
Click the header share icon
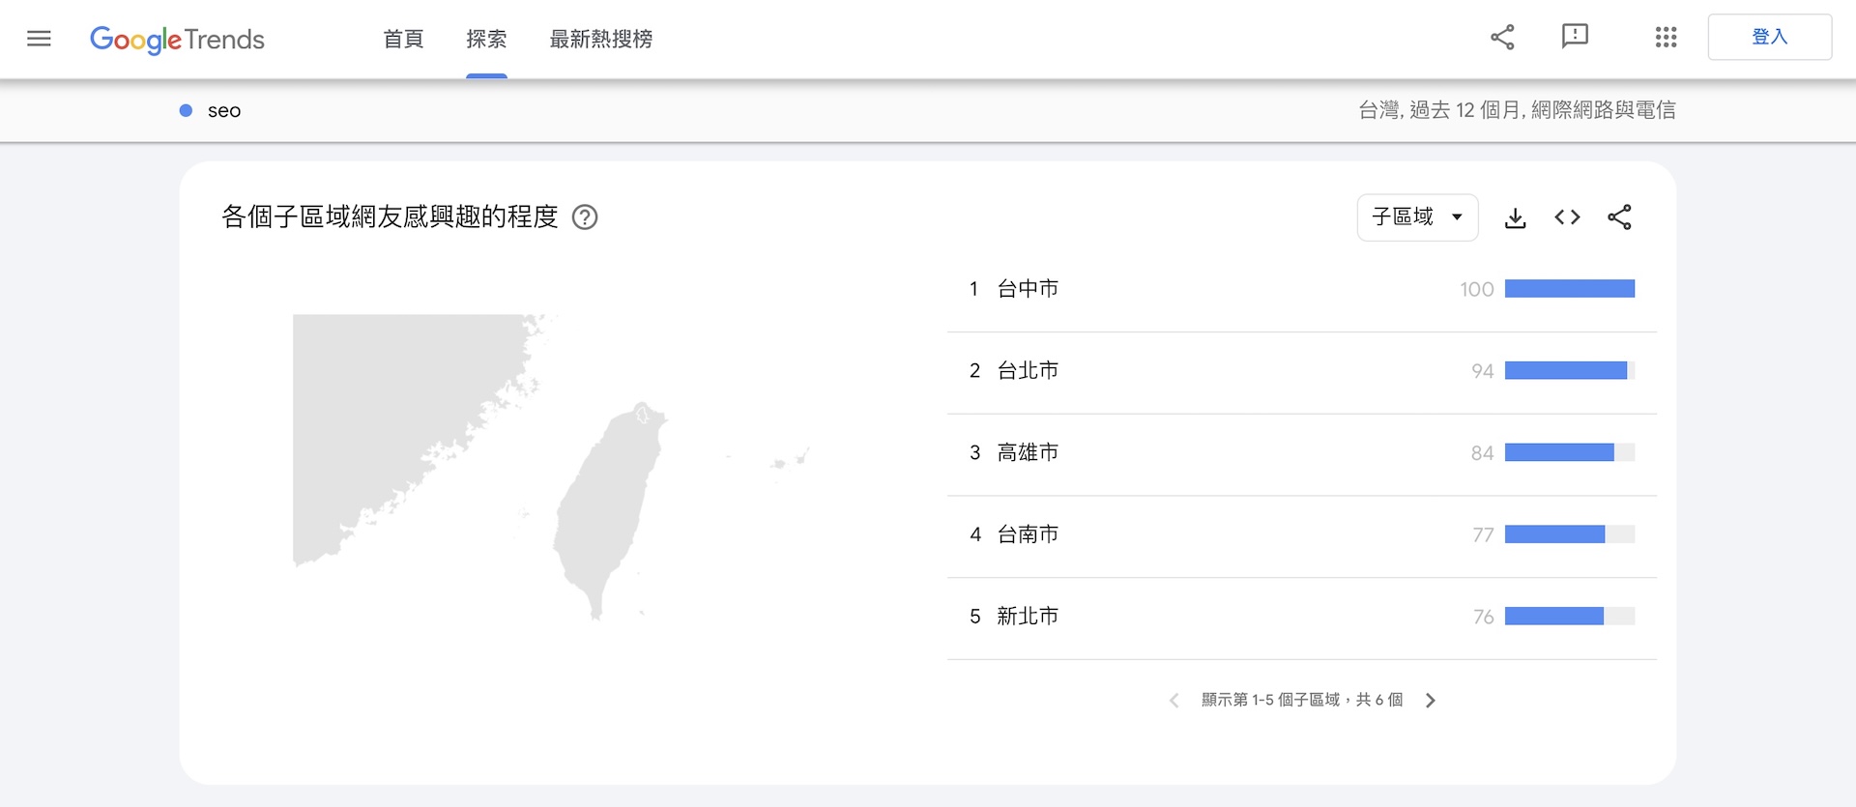coord(1502,38)
